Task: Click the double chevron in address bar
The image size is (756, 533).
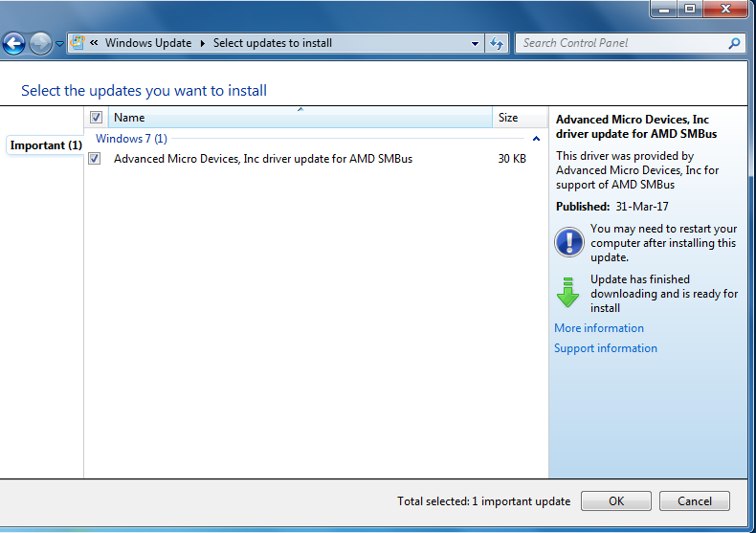Action: 94,43
